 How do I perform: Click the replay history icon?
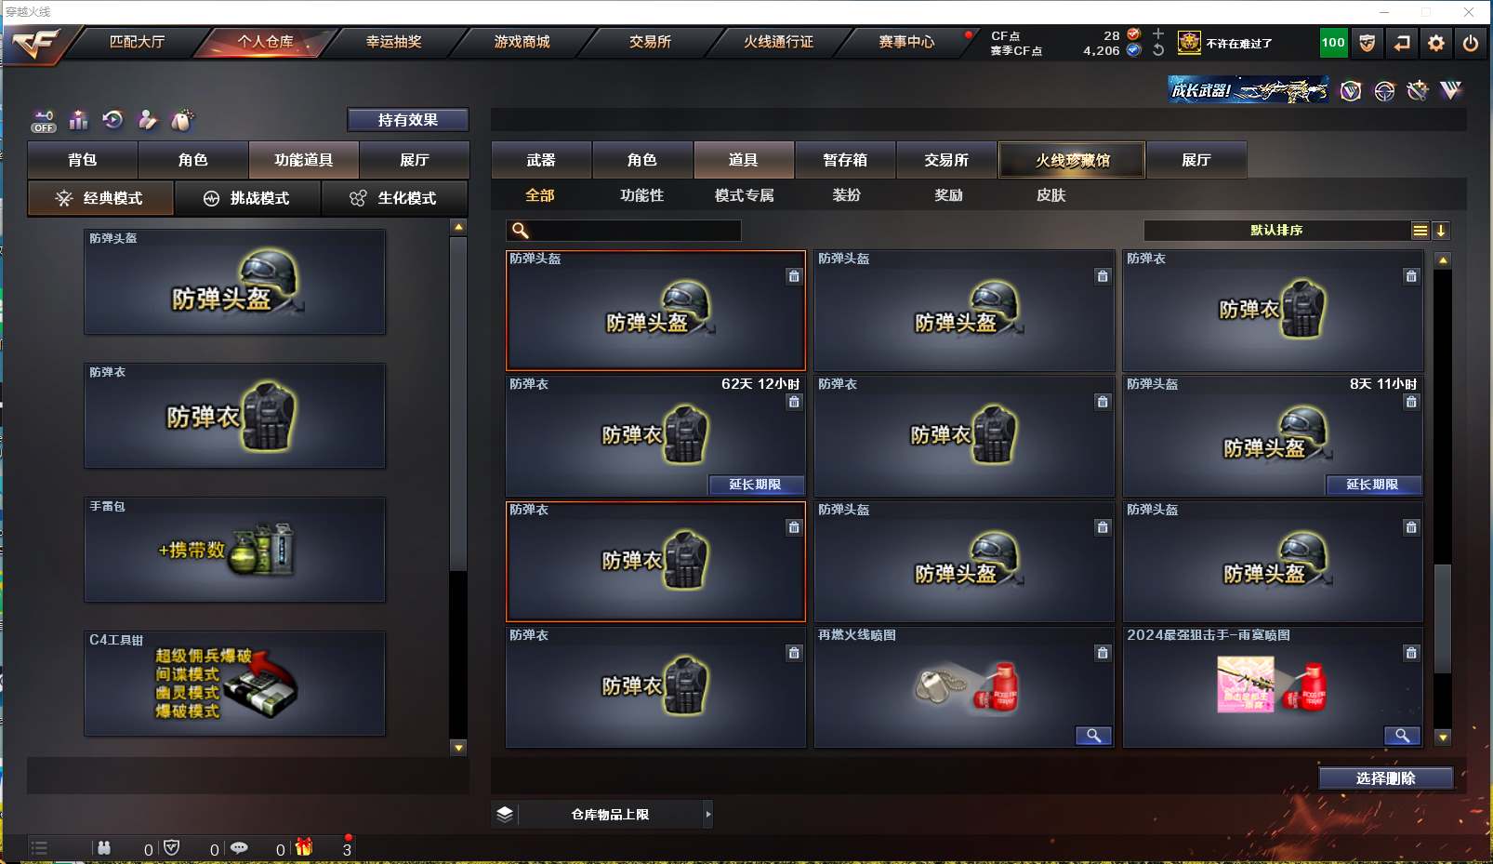tap(112, 120)
